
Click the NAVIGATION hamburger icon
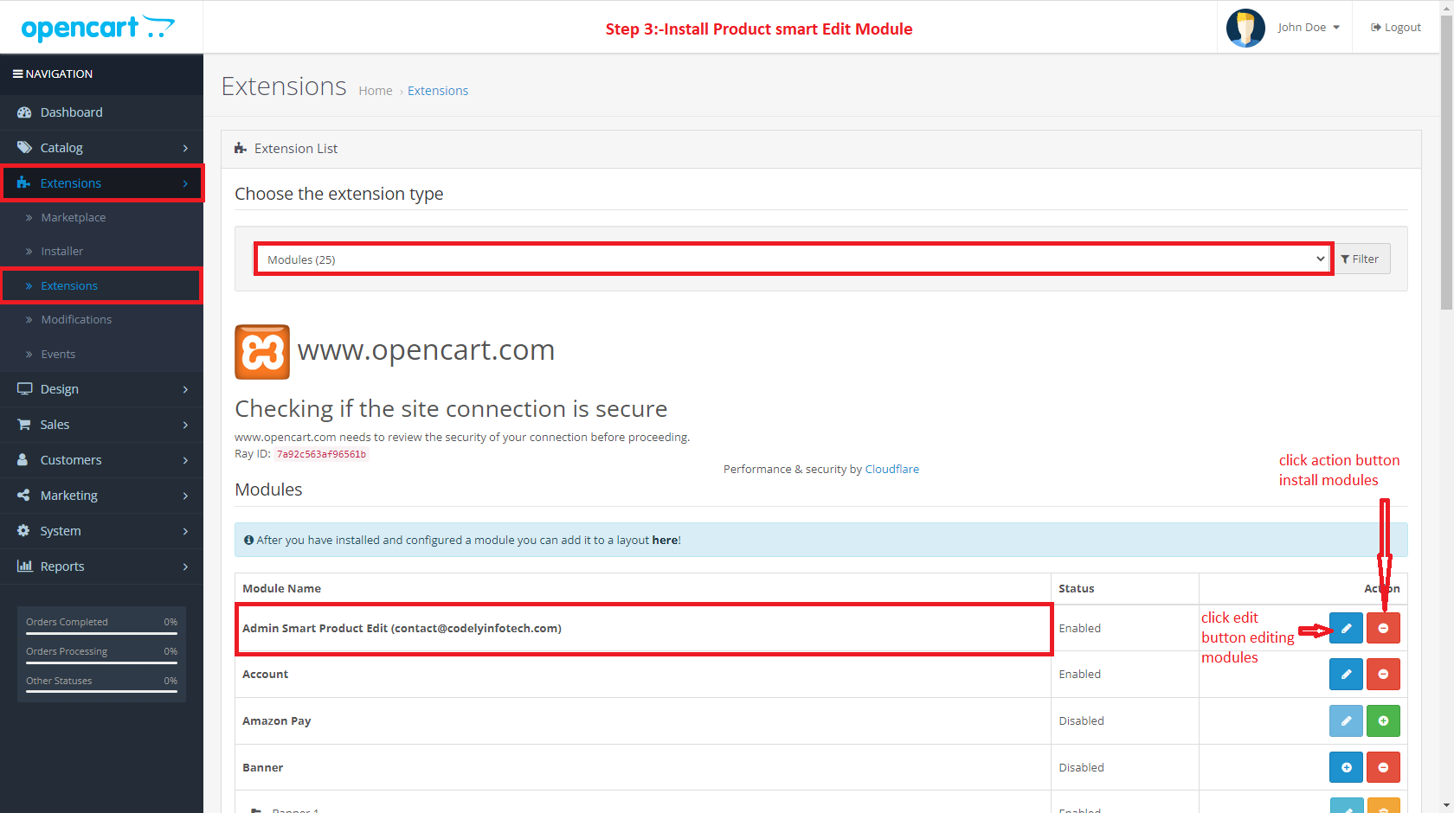[16, 74]
